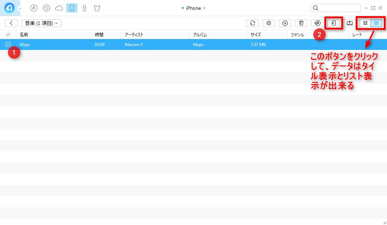Sort by 時間 column header

coord(106,35)
